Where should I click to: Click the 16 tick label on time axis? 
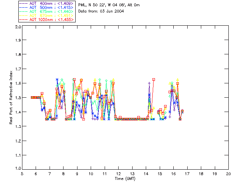tap(173, 174)
